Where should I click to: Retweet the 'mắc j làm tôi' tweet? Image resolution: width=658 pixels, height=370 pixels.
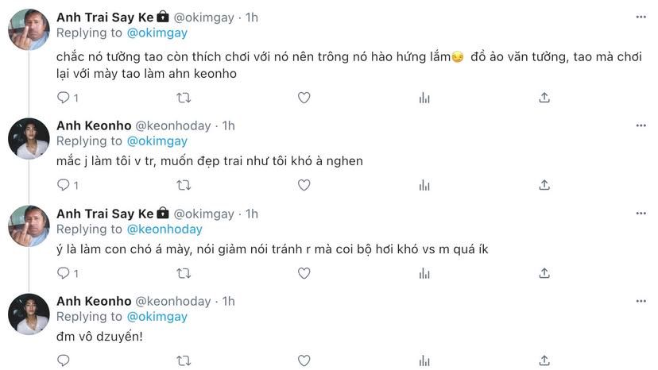(183, 185)
